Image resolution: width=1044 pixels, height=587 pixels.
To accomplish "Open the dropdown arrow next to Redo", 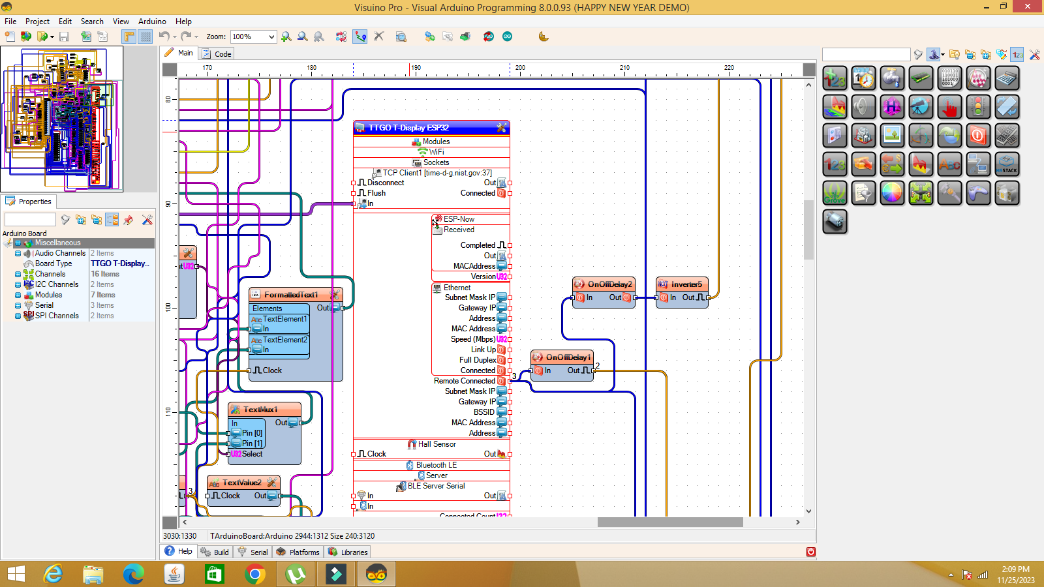I will point(196,37).
